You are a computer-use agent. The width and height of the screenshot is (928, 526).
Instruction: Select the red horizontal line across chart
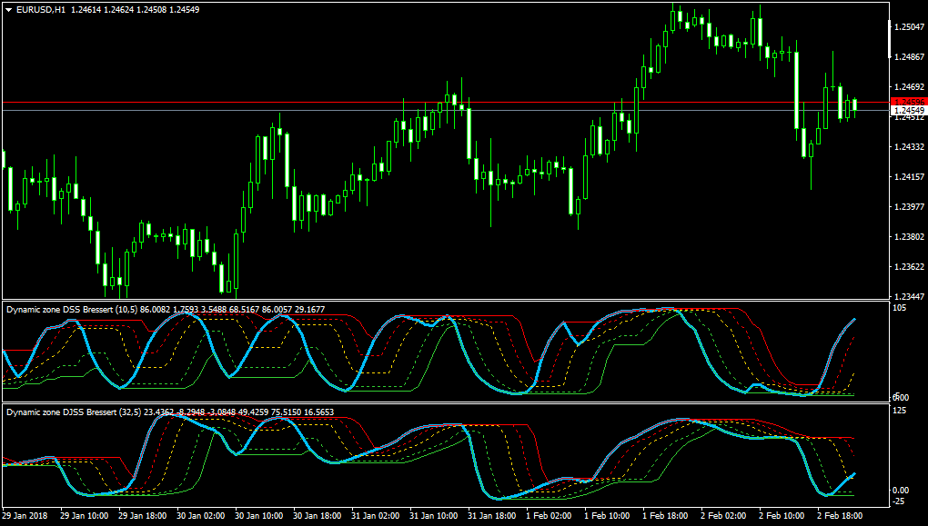(446, 103)
